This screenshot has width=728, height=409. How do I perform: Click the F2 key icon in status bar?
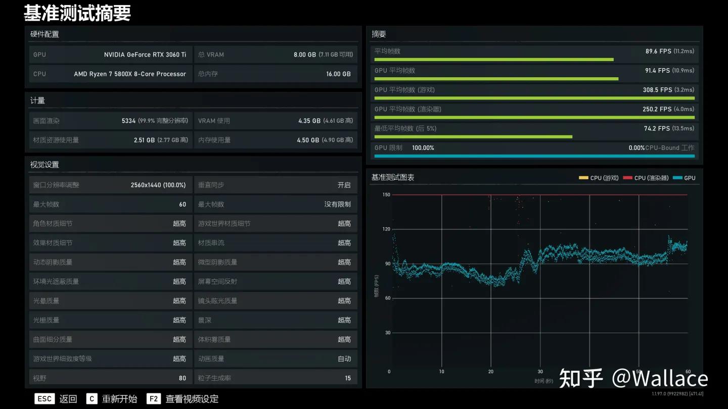pyautogui.click(x=154, y=398)
